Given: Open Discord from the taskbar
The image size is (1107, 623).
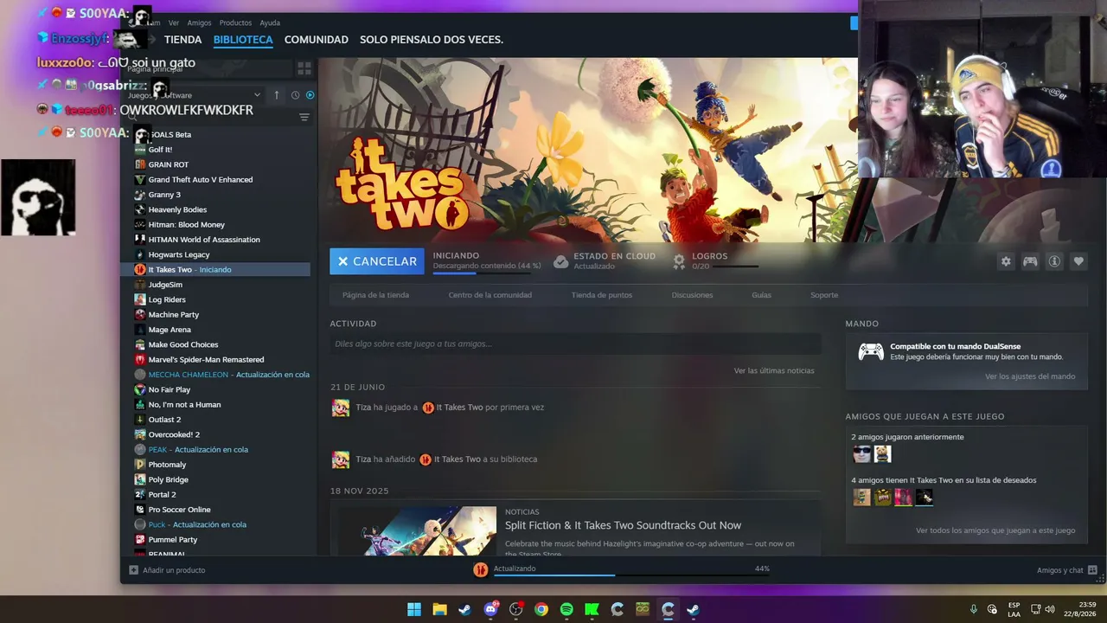Looking at the screenshot, I should 490,609.
